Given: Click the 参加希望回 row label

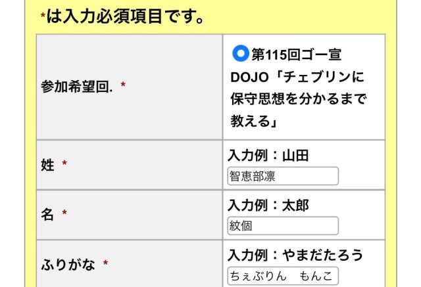Looking at the screenshot, I should 76,87.
